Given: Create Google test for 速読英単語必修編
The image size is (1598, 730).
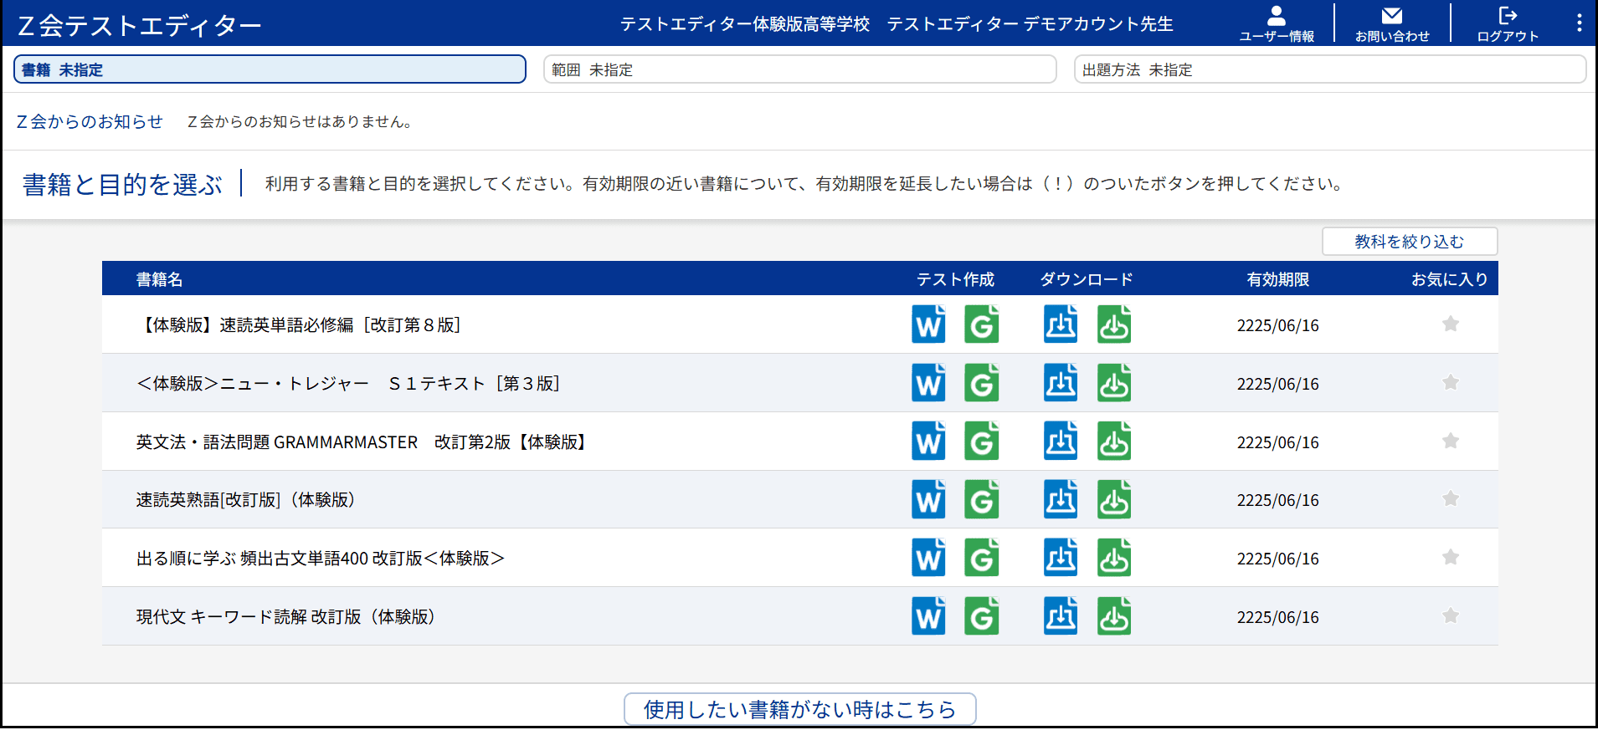Looking at the screenshot, I should [982, 324].
